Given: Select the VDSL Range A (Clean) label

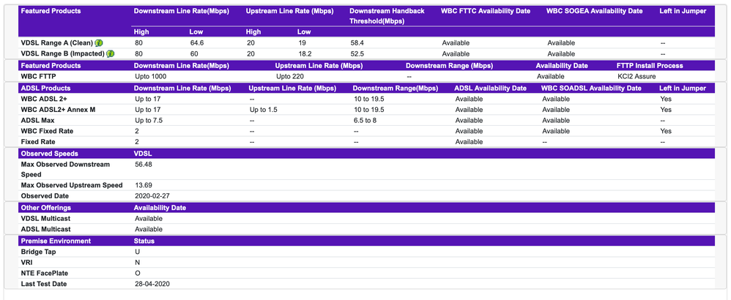Looking at the screenshot, I should click(x=57, y=43).
